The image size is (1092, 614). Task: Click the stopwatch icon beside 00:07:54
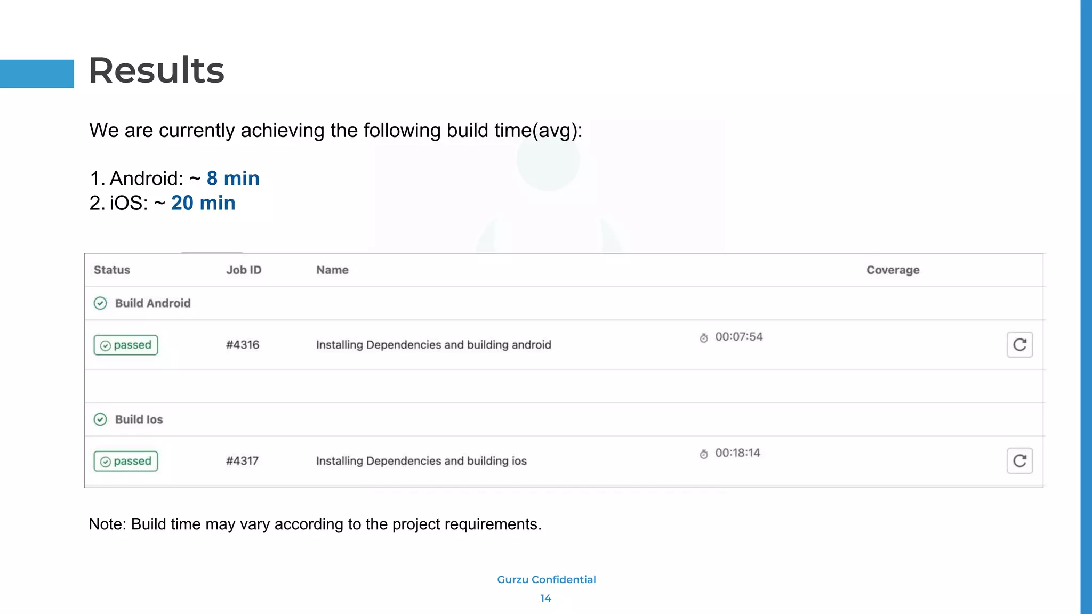pos(704,338)
